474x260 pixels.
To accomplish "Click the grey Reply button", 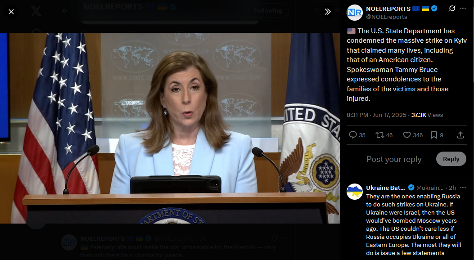I will pos(451,159).
